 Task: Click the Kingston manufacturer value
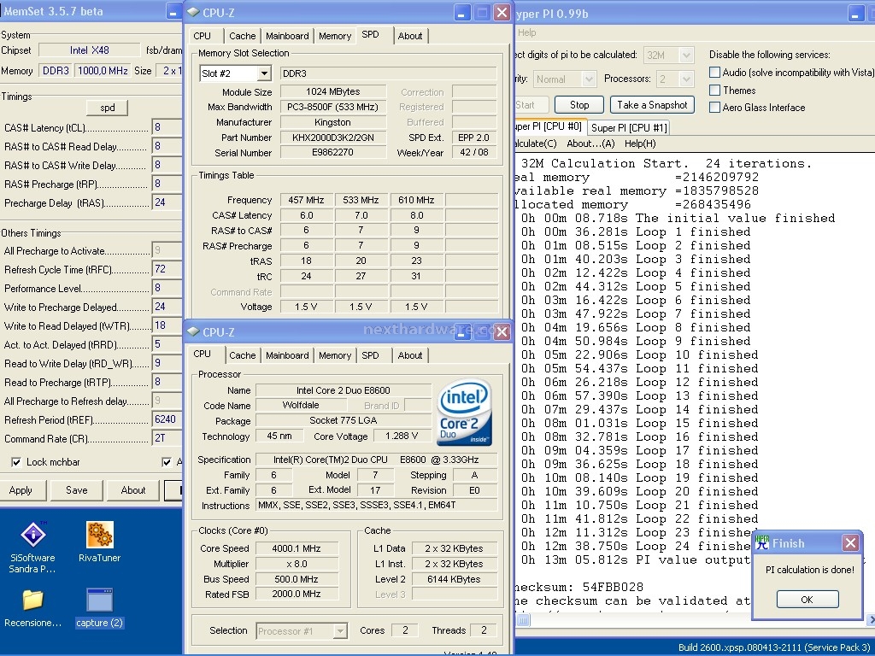point(333,122)
